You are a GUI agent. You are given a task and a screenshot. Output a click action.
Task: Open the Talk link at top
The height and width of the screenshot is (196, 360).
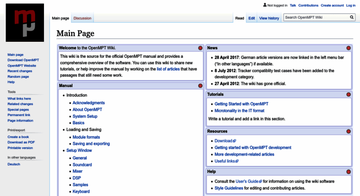[x=293, y=5]
